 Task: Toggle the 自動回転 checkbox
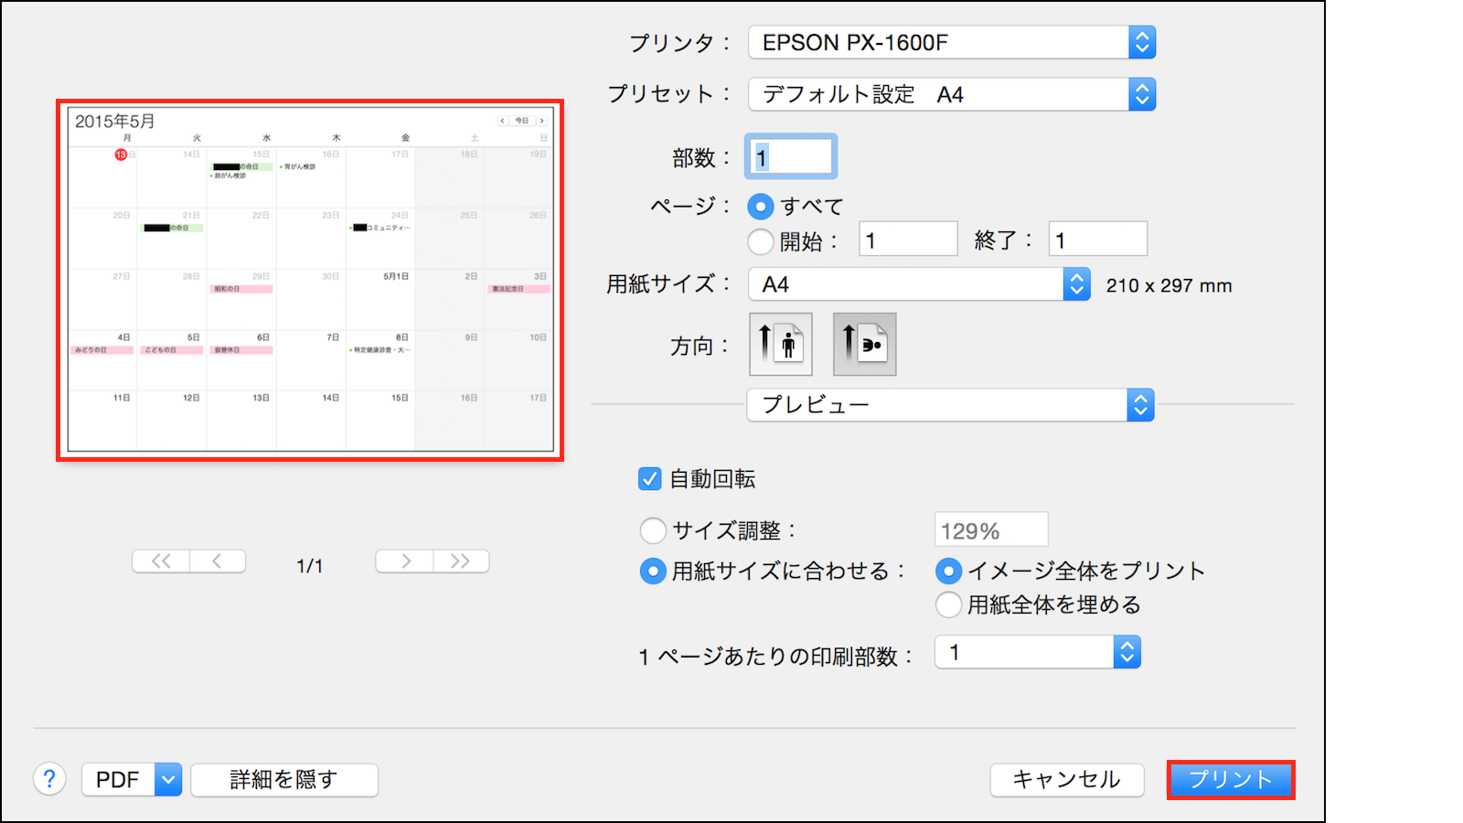point(649,478)
